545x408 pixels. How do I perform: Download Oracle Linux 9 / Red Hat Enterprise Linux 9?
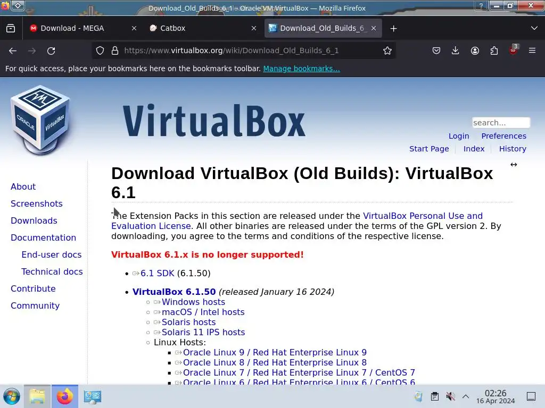tap(275, 353)
